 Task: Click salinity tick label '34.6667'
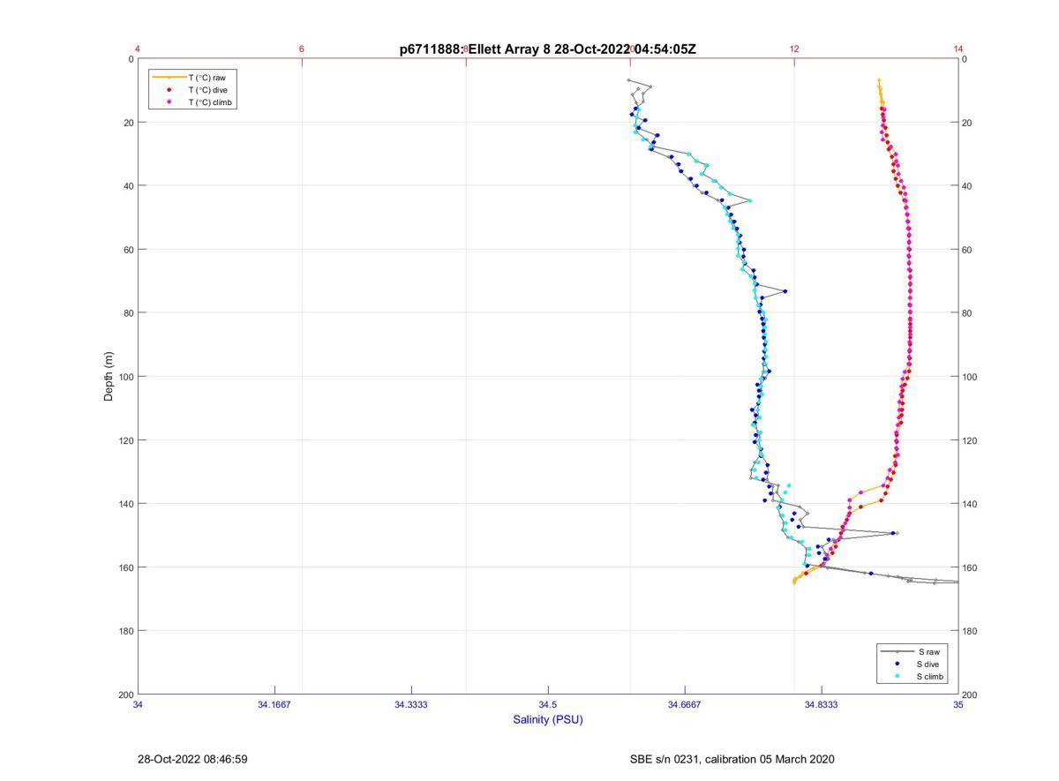point(685,705)
